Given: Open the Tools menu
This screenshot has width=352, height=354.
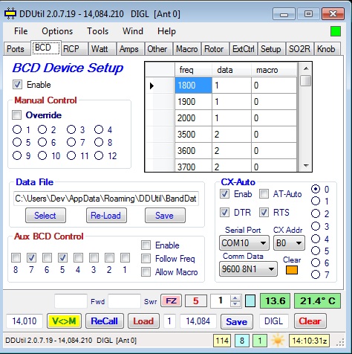Looking at the screenshot, I should click(x=97, y=31).
